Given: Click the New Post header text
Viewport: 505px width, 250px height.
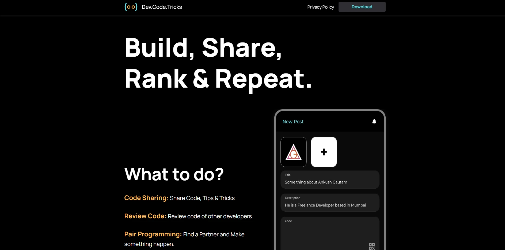Looking at the screenshot, I should [293, 122].
